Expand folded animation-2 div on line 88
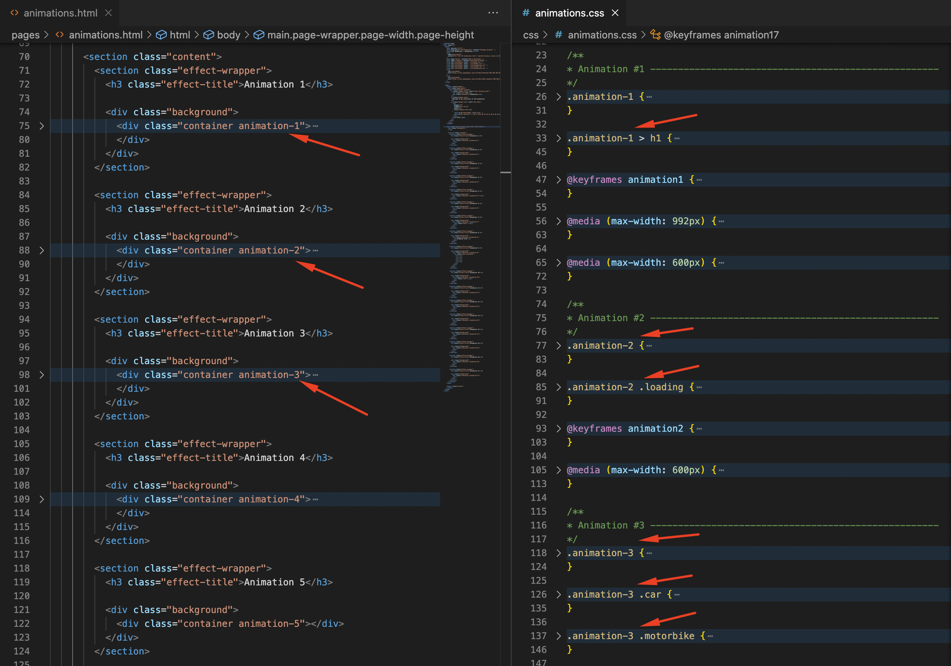951x666 pixels. pos(41,250)
